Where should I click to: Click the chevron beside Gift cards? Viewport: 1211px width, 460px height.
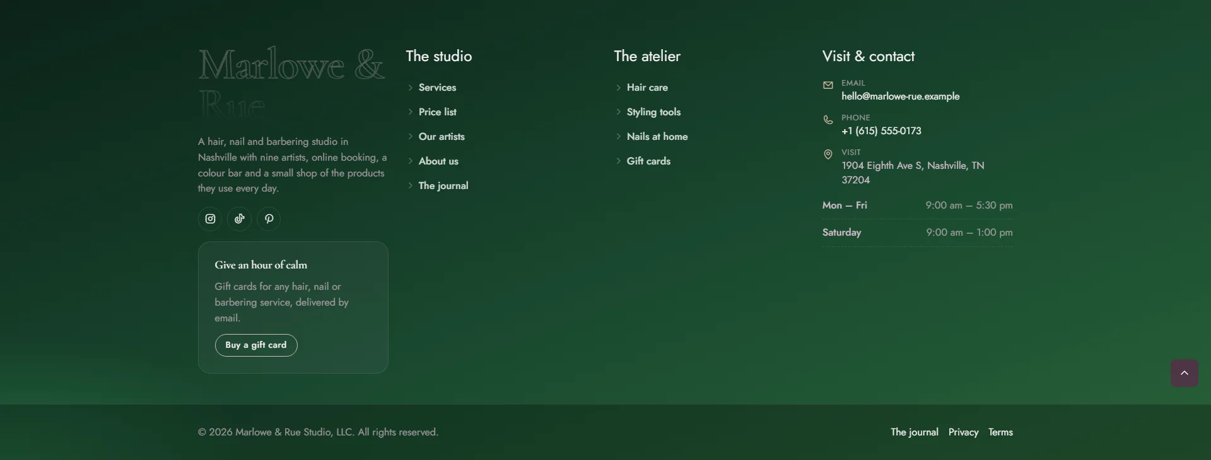point(618,161)
